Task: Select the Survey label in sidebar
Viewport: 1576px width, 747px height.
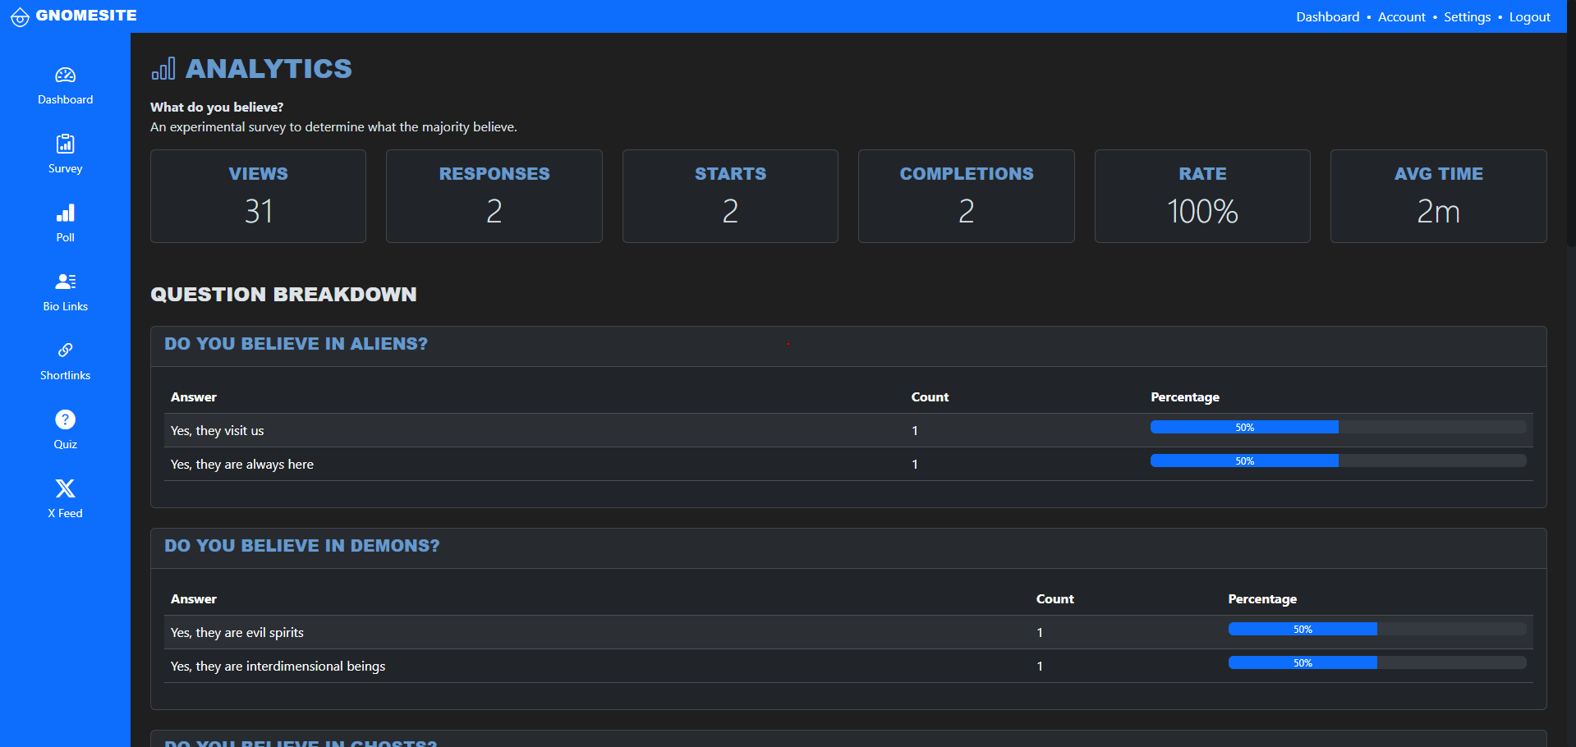Action: 65,168
